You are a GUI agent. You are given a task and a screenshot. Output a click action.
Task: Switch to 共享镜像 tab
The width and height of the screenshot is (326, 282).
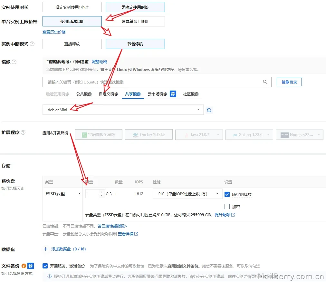click(133, 94)
